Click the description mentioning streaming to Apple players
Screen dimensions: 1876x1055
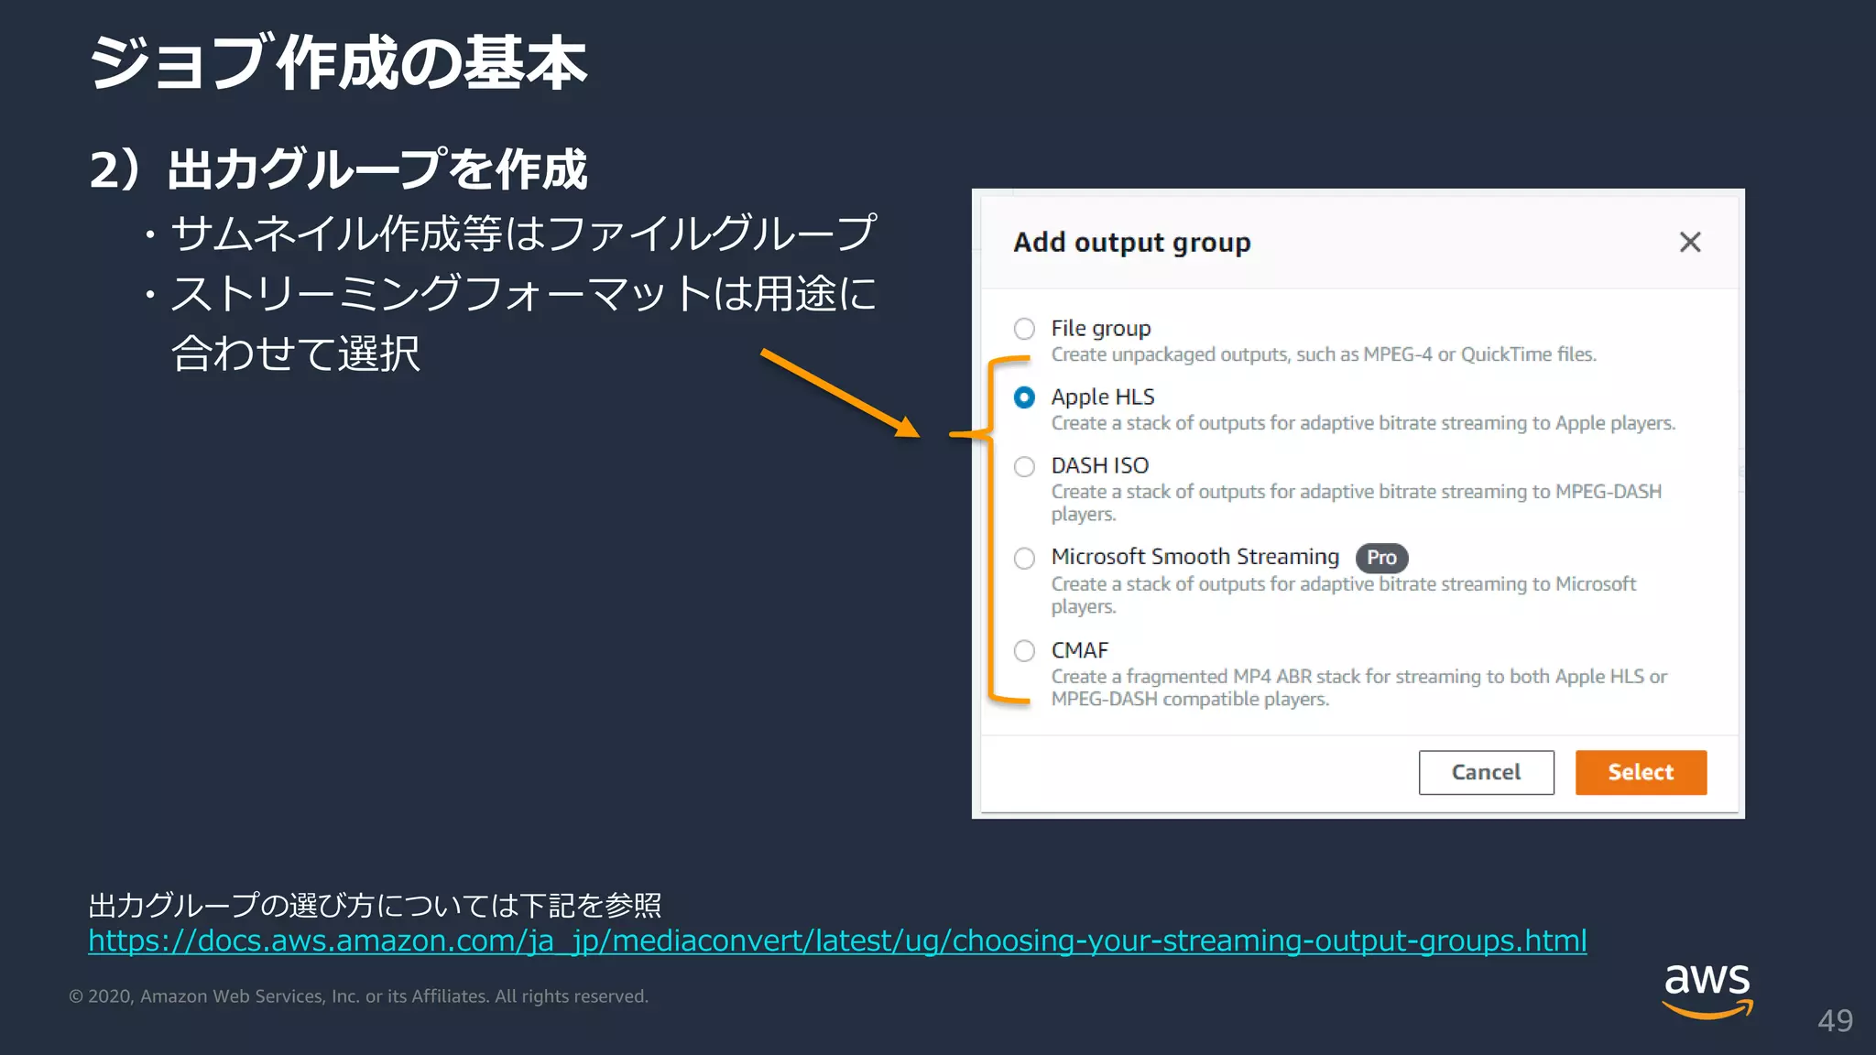pos(1363,423)
